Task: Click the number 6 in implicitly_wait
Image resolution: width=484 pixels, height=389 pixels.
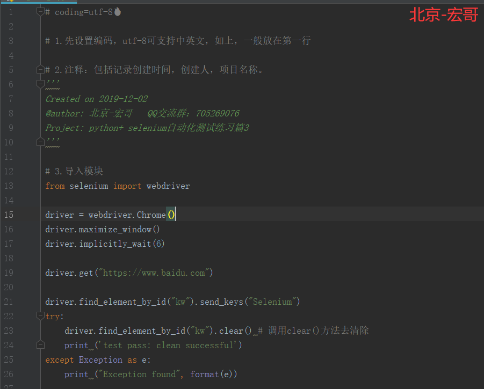Action: tap(158, 244)
